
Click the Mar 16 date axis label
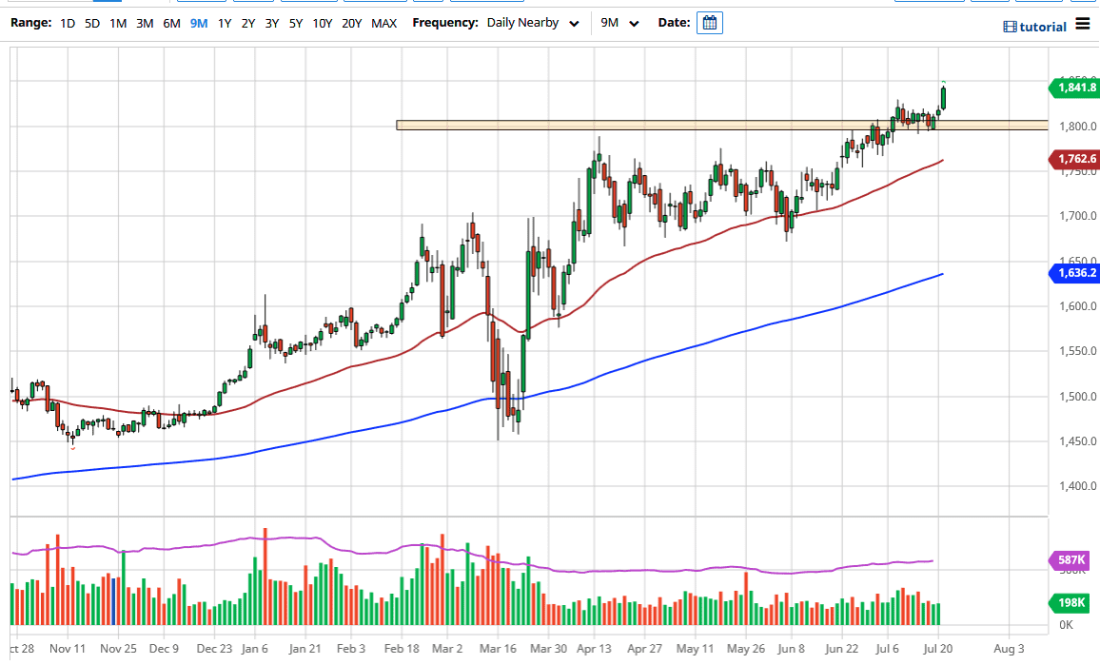(498, 649)
